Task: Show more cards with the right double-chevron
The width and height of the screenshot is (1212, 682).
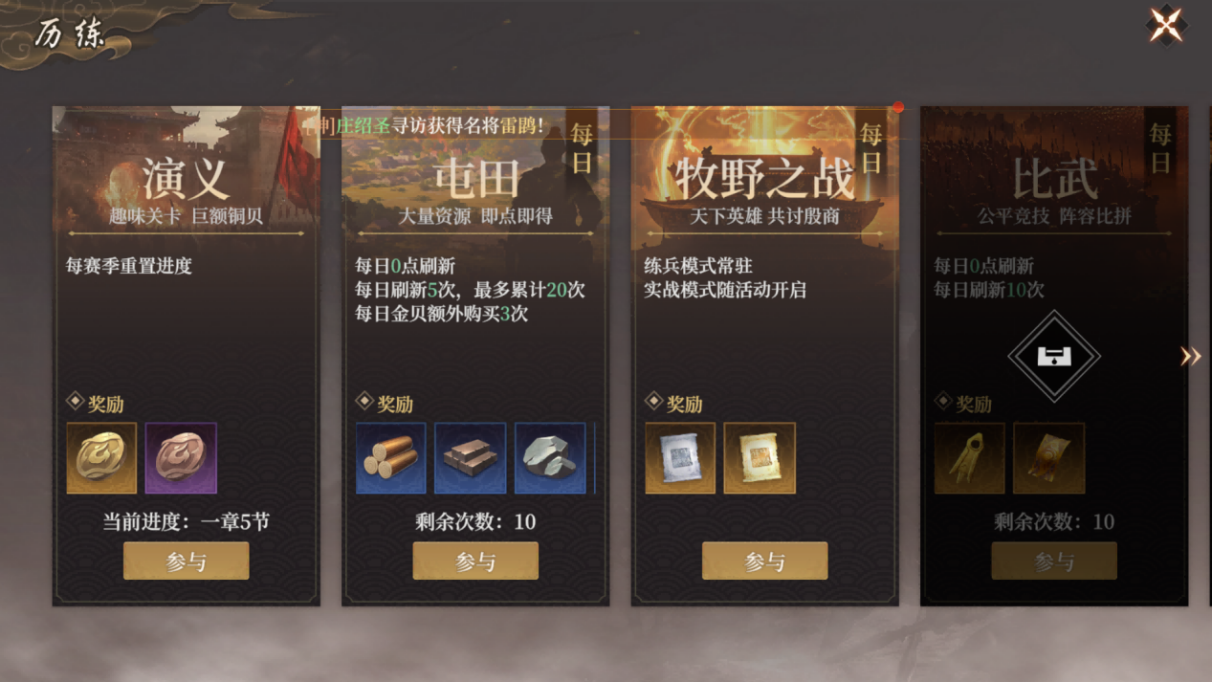Action: click(1190, 356)
